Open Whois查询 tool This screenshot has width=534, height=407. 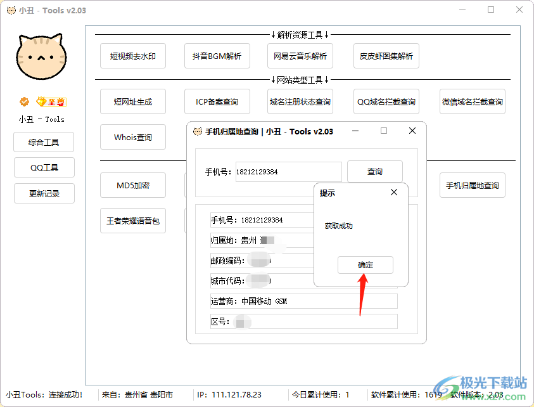tap(133, 137)
